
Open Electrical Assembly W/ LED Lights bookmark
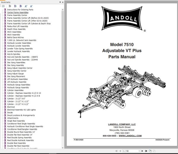[x=21, y=110]
